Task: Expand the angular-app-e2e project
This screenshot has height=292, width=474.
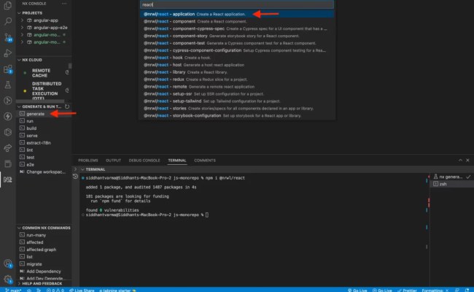Action: pos(22,28)
